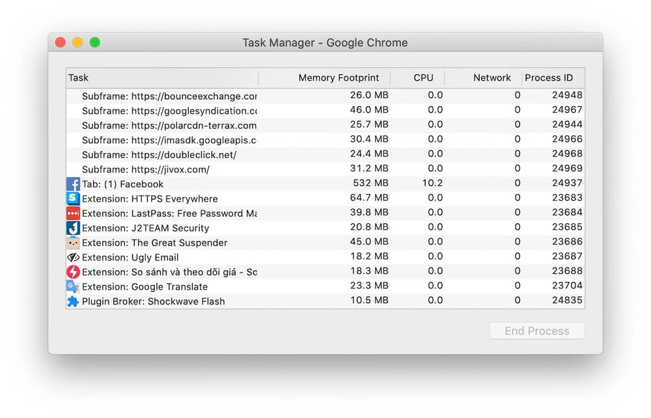Click The Great Suspender extension icon

coord(73,242)
